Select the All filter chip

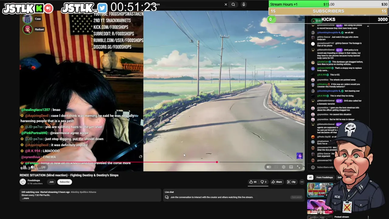pos(310,177)
